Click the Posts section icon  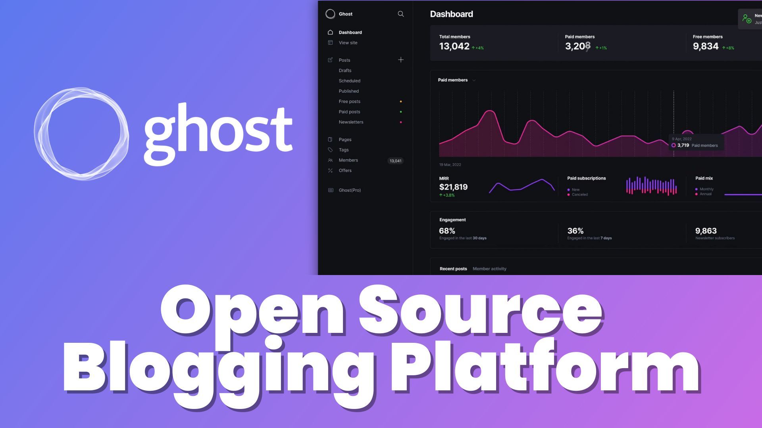click(330, 59)
